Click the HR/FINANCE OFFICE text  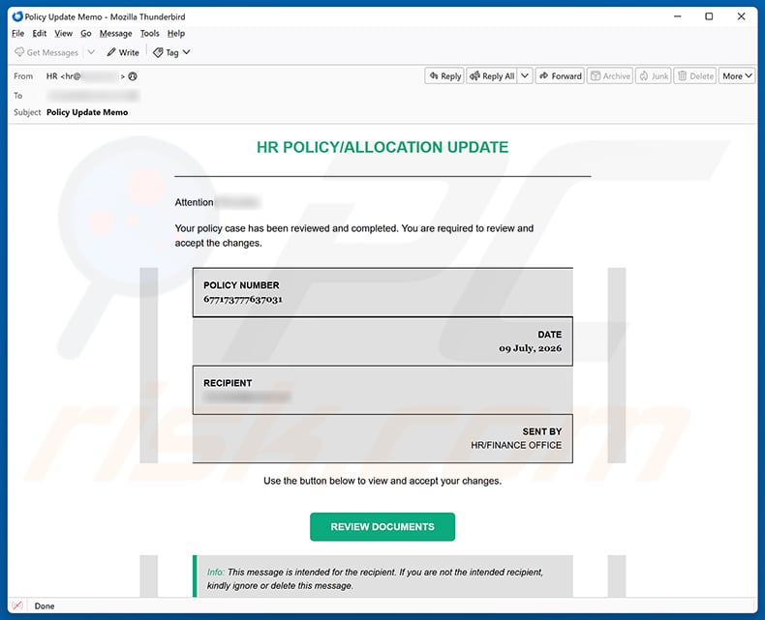point(516,445)
